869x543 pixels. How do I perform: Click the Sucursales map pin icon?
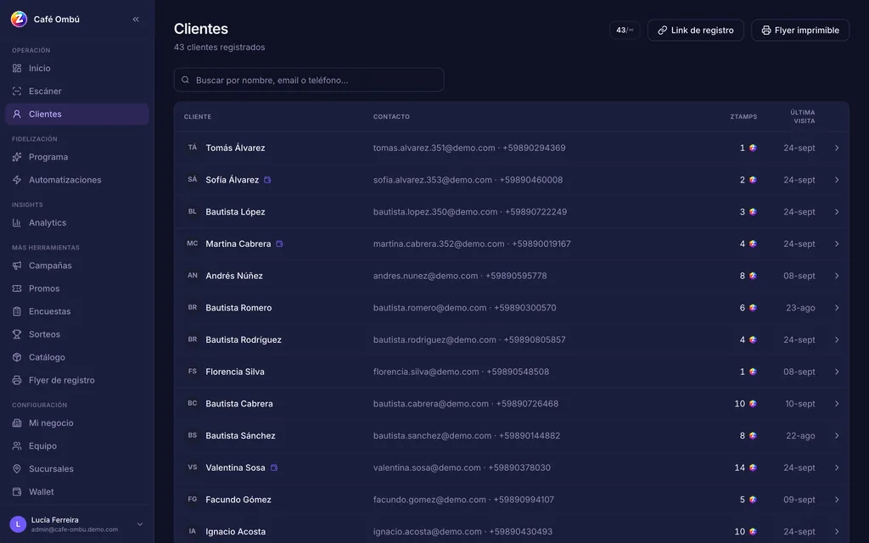tap(17, 468)
